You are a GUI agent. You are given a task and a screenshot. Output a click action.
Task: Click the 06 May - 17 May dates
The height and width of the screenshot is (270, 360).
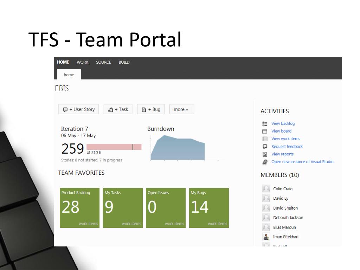(78, 135)
